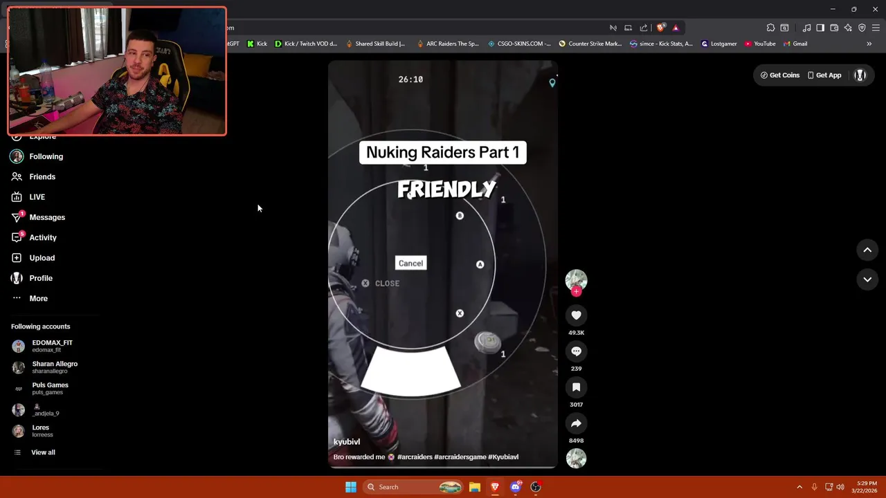Open the Windows Start button
This screenshot has height=498, width=886.
pos(351,487)
